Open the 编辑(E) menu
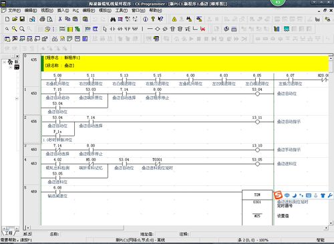This screenshot has width=334, height=244. [31, 11]
